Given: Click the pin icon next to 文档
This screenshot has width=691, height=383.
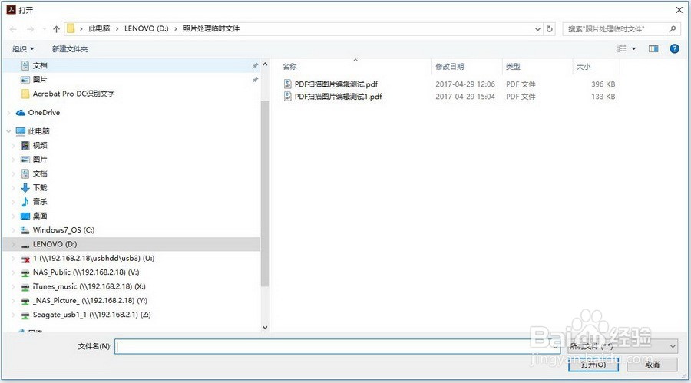Looking at the screenshot, I should click(255, 66).
